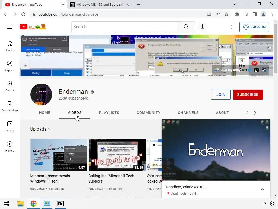278x209 pixels.
Task: Open the CHANNELS tab
Action: coord(188,113)
